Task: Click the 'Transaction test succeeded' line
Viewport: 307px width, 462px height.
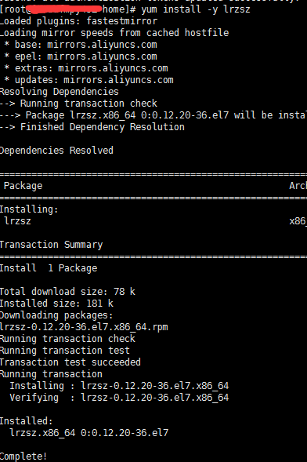Action: pyautogui.click(x=70, y=362)
